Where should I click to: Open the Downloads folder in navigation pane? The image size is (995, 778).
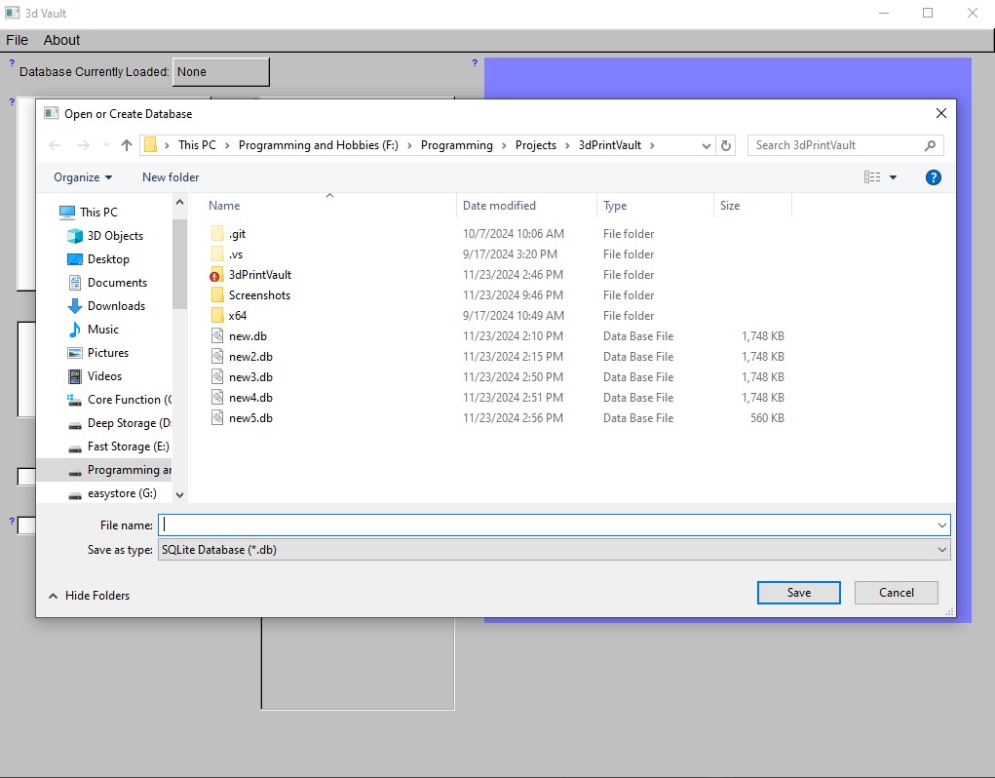[x=116, y=306]
